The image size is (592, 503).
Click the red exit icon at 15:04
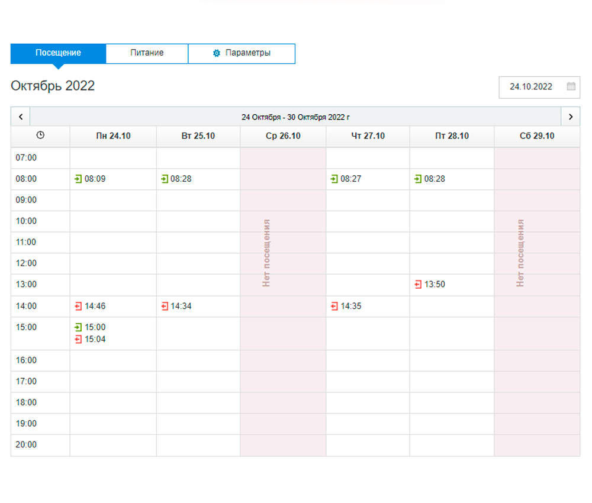(78, 339)
